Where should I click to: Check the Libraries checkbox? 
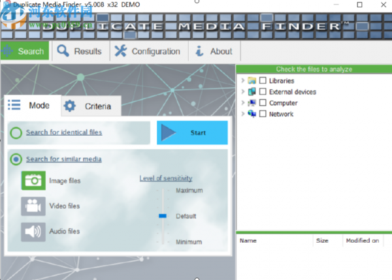pos(263,80)
